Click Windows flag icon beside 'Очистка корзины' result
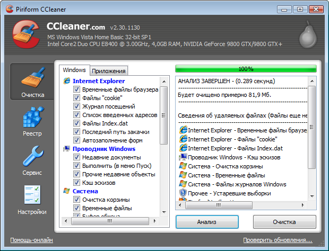 click(183, 166)
